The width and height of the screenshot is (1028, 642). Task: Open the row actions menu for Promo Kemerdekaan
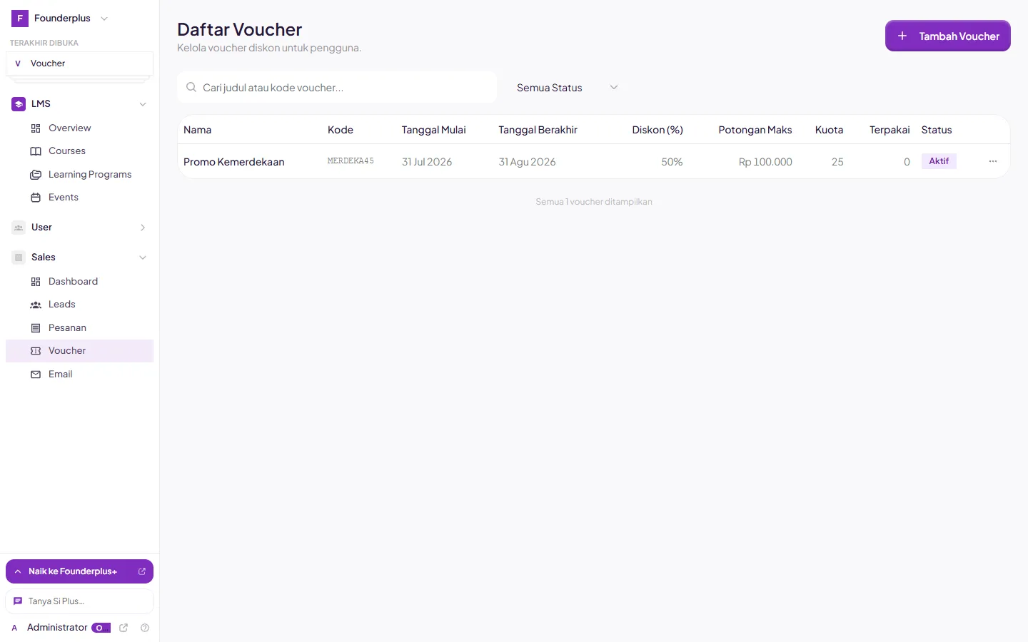click(993, 161)
